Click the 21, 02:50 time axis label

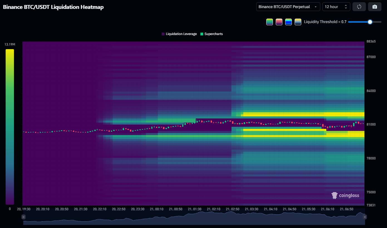(232, 209)
